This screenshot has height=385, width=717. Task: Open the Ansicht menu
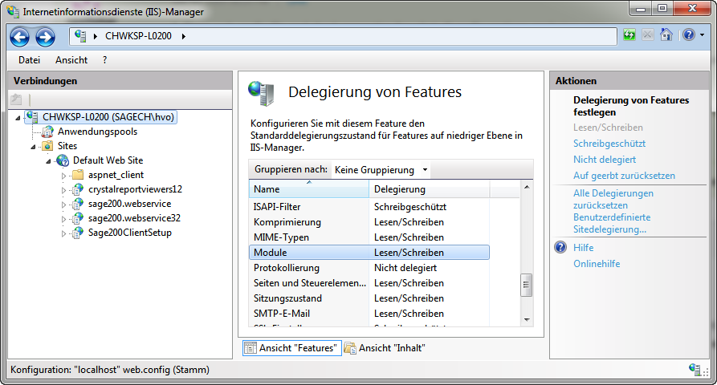click(x=71, y=60)
